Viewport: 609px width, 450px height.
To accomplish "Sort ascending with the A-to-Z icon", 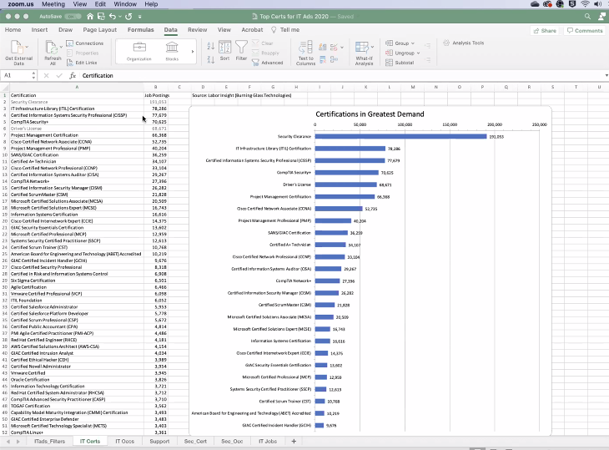I will [211, 46].
